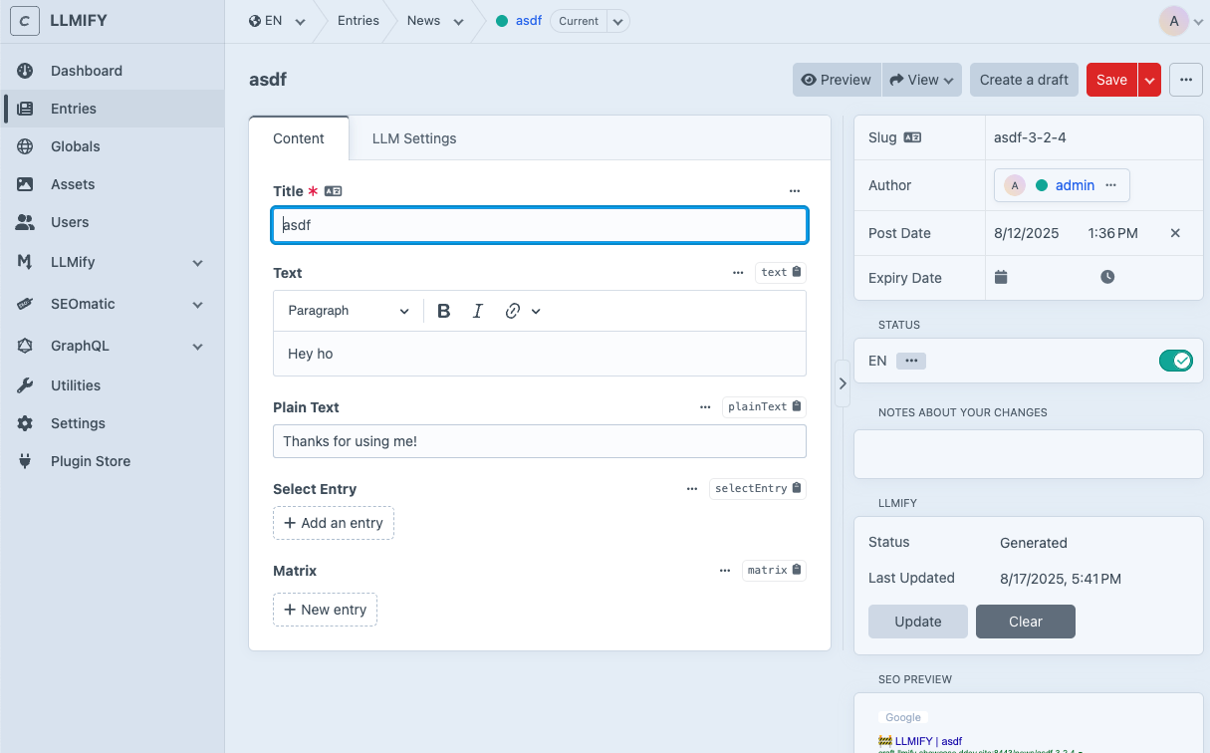Open the link options dropdown arrow

pyautogui.click(x=536, y=311)
